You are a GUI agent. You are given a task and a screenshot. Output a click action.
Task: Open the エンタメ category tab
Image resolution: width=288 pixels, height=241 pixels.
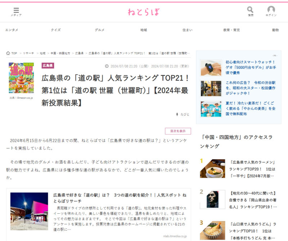[x=12, y=30]
